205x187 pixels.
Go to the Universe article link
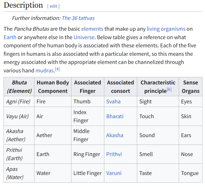(84, 37)
